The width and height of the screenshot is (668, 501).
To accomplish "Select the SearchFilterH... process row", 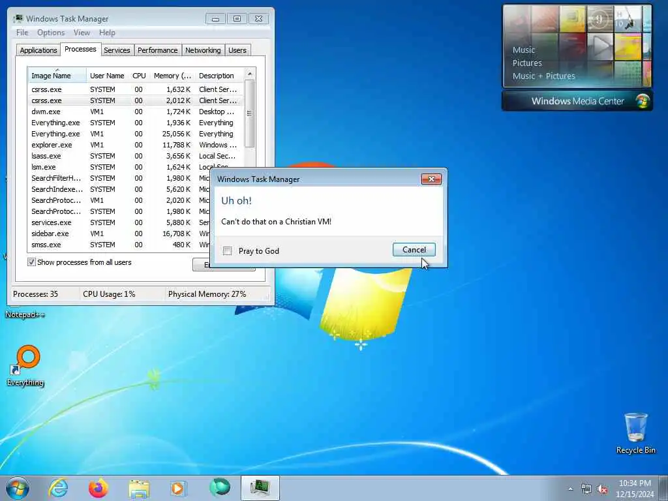I will coord(119,178).
